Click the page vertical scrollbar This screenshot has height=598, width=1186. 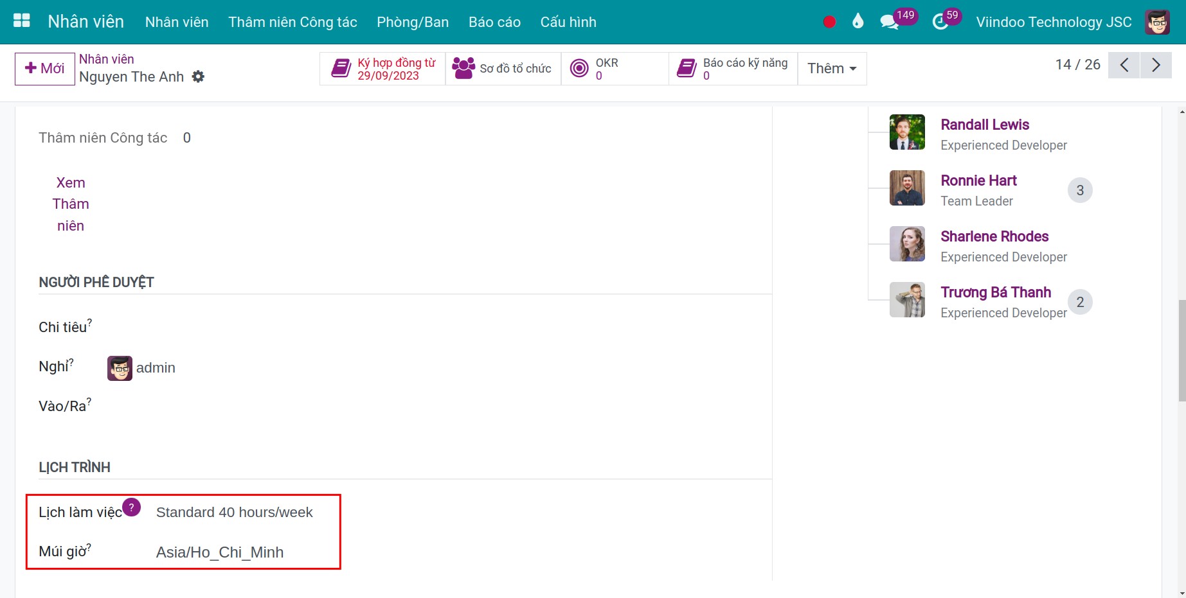(x=1182, y=351)
